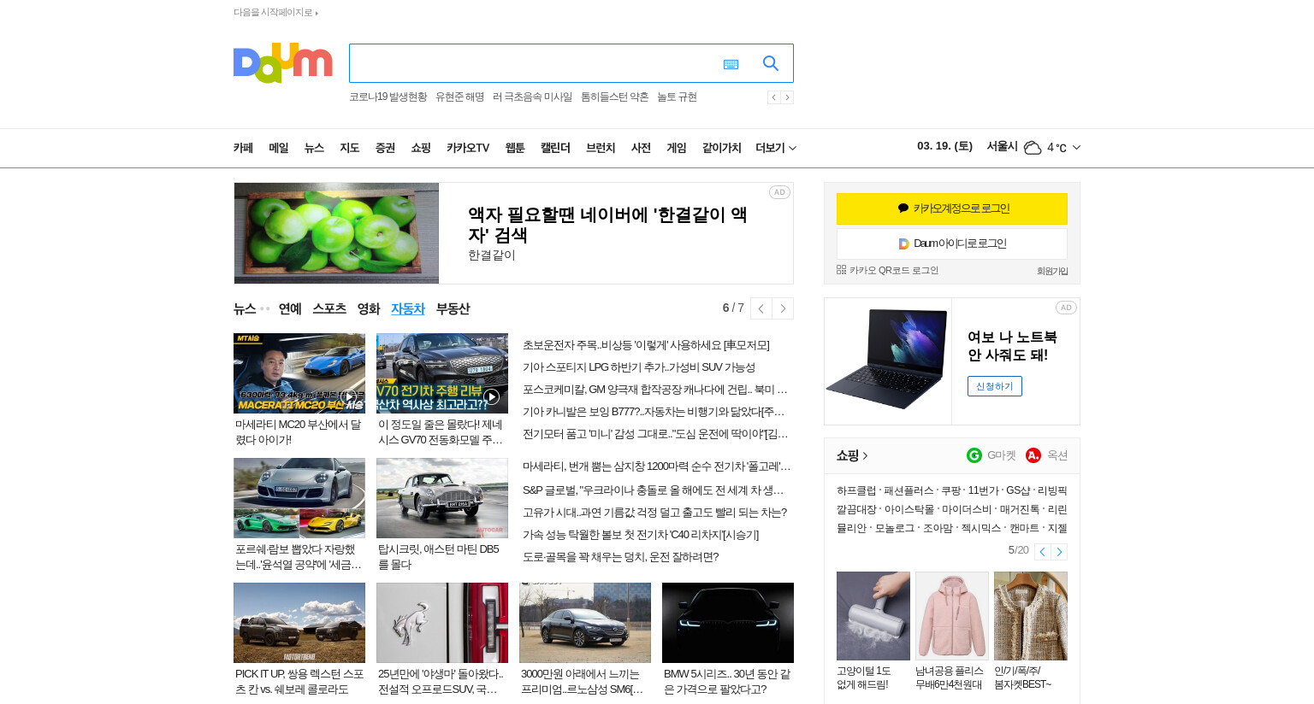The height and width of the screenshot is (704, 1314).
Task: Open headline 도로·골목을 꽉 채우는 덩치
Action: 620,557
